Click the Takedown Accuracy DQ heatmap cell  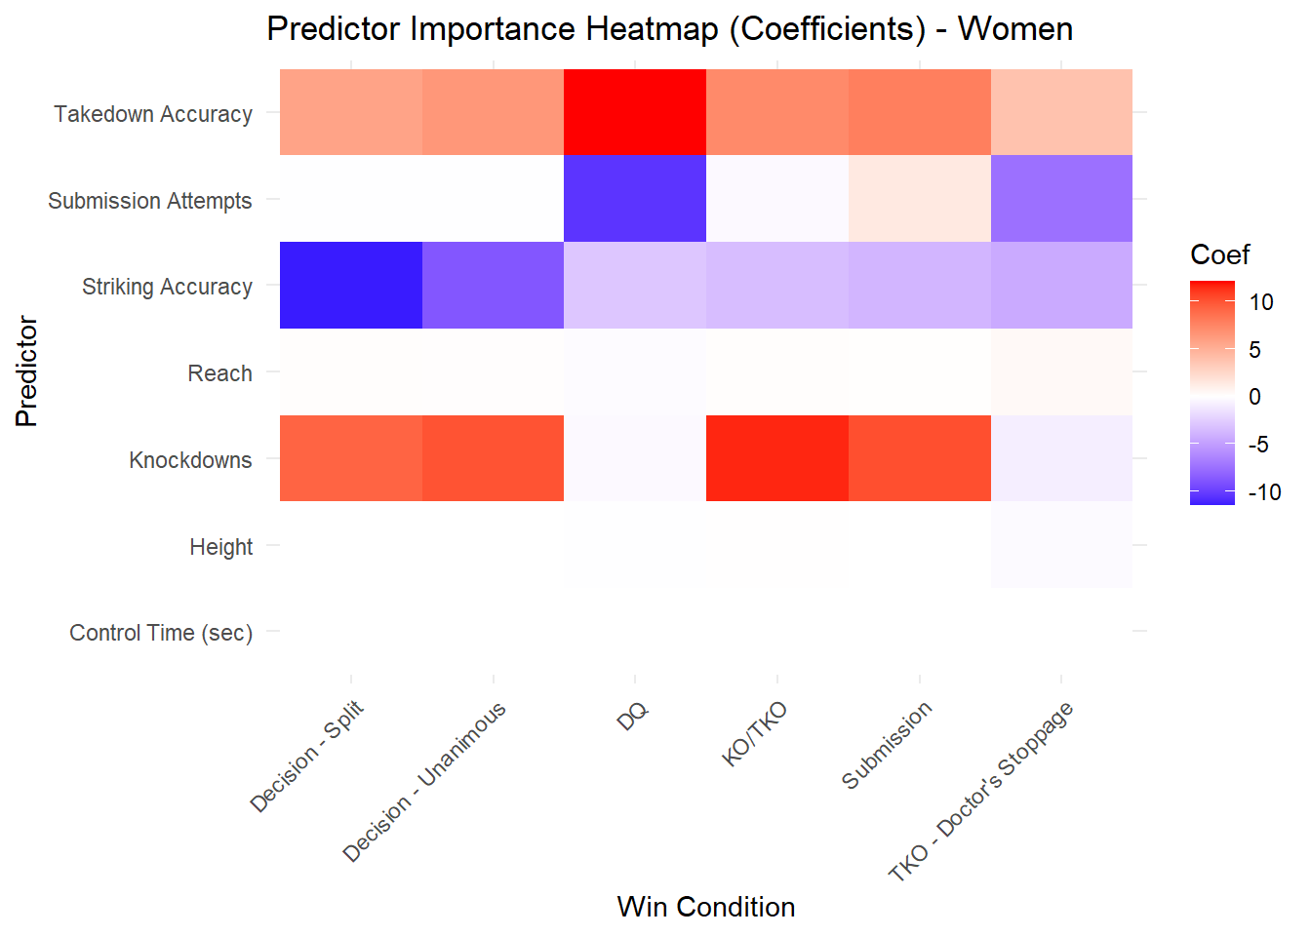click(635, 112)
